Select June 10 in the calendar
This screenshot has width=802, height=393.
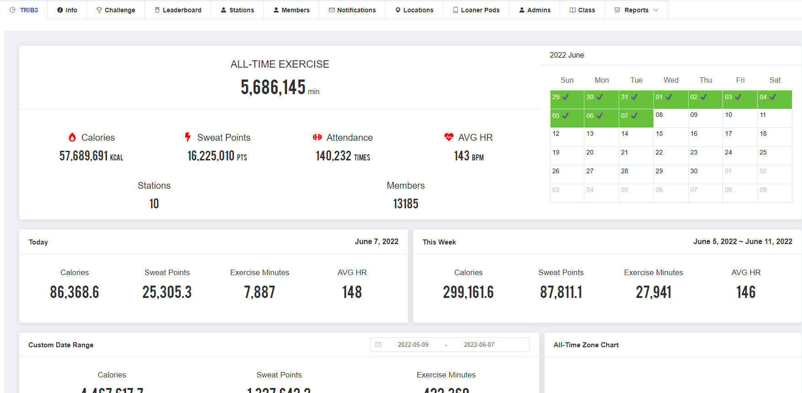(x=740, y=118)
